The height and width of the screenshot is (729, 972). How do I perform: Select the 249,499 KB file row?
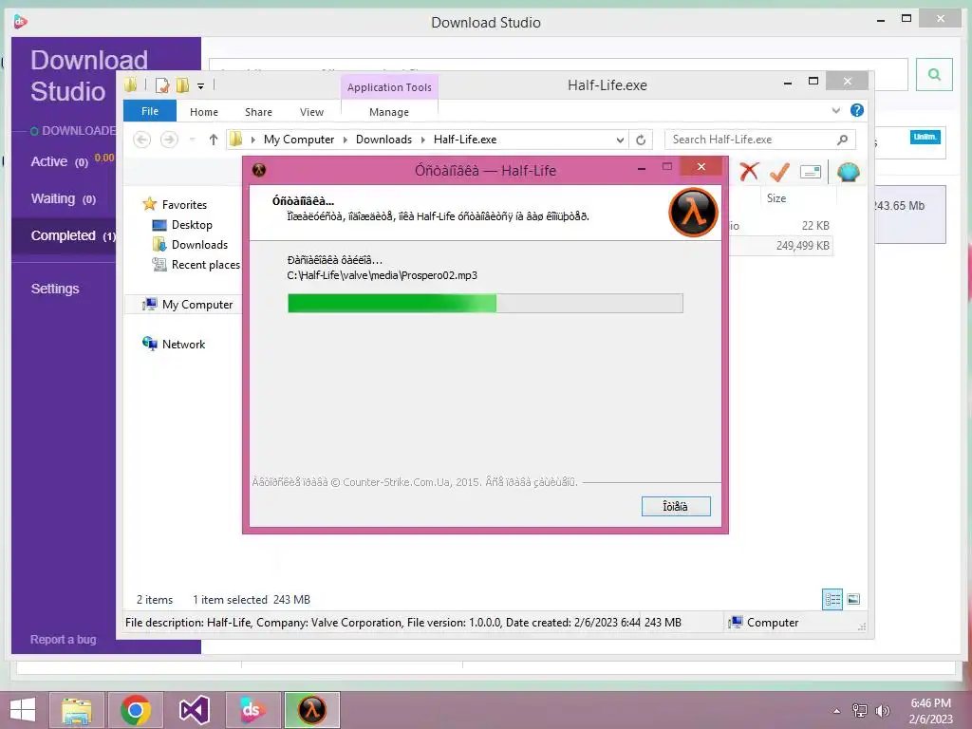[x=780, y=246]
